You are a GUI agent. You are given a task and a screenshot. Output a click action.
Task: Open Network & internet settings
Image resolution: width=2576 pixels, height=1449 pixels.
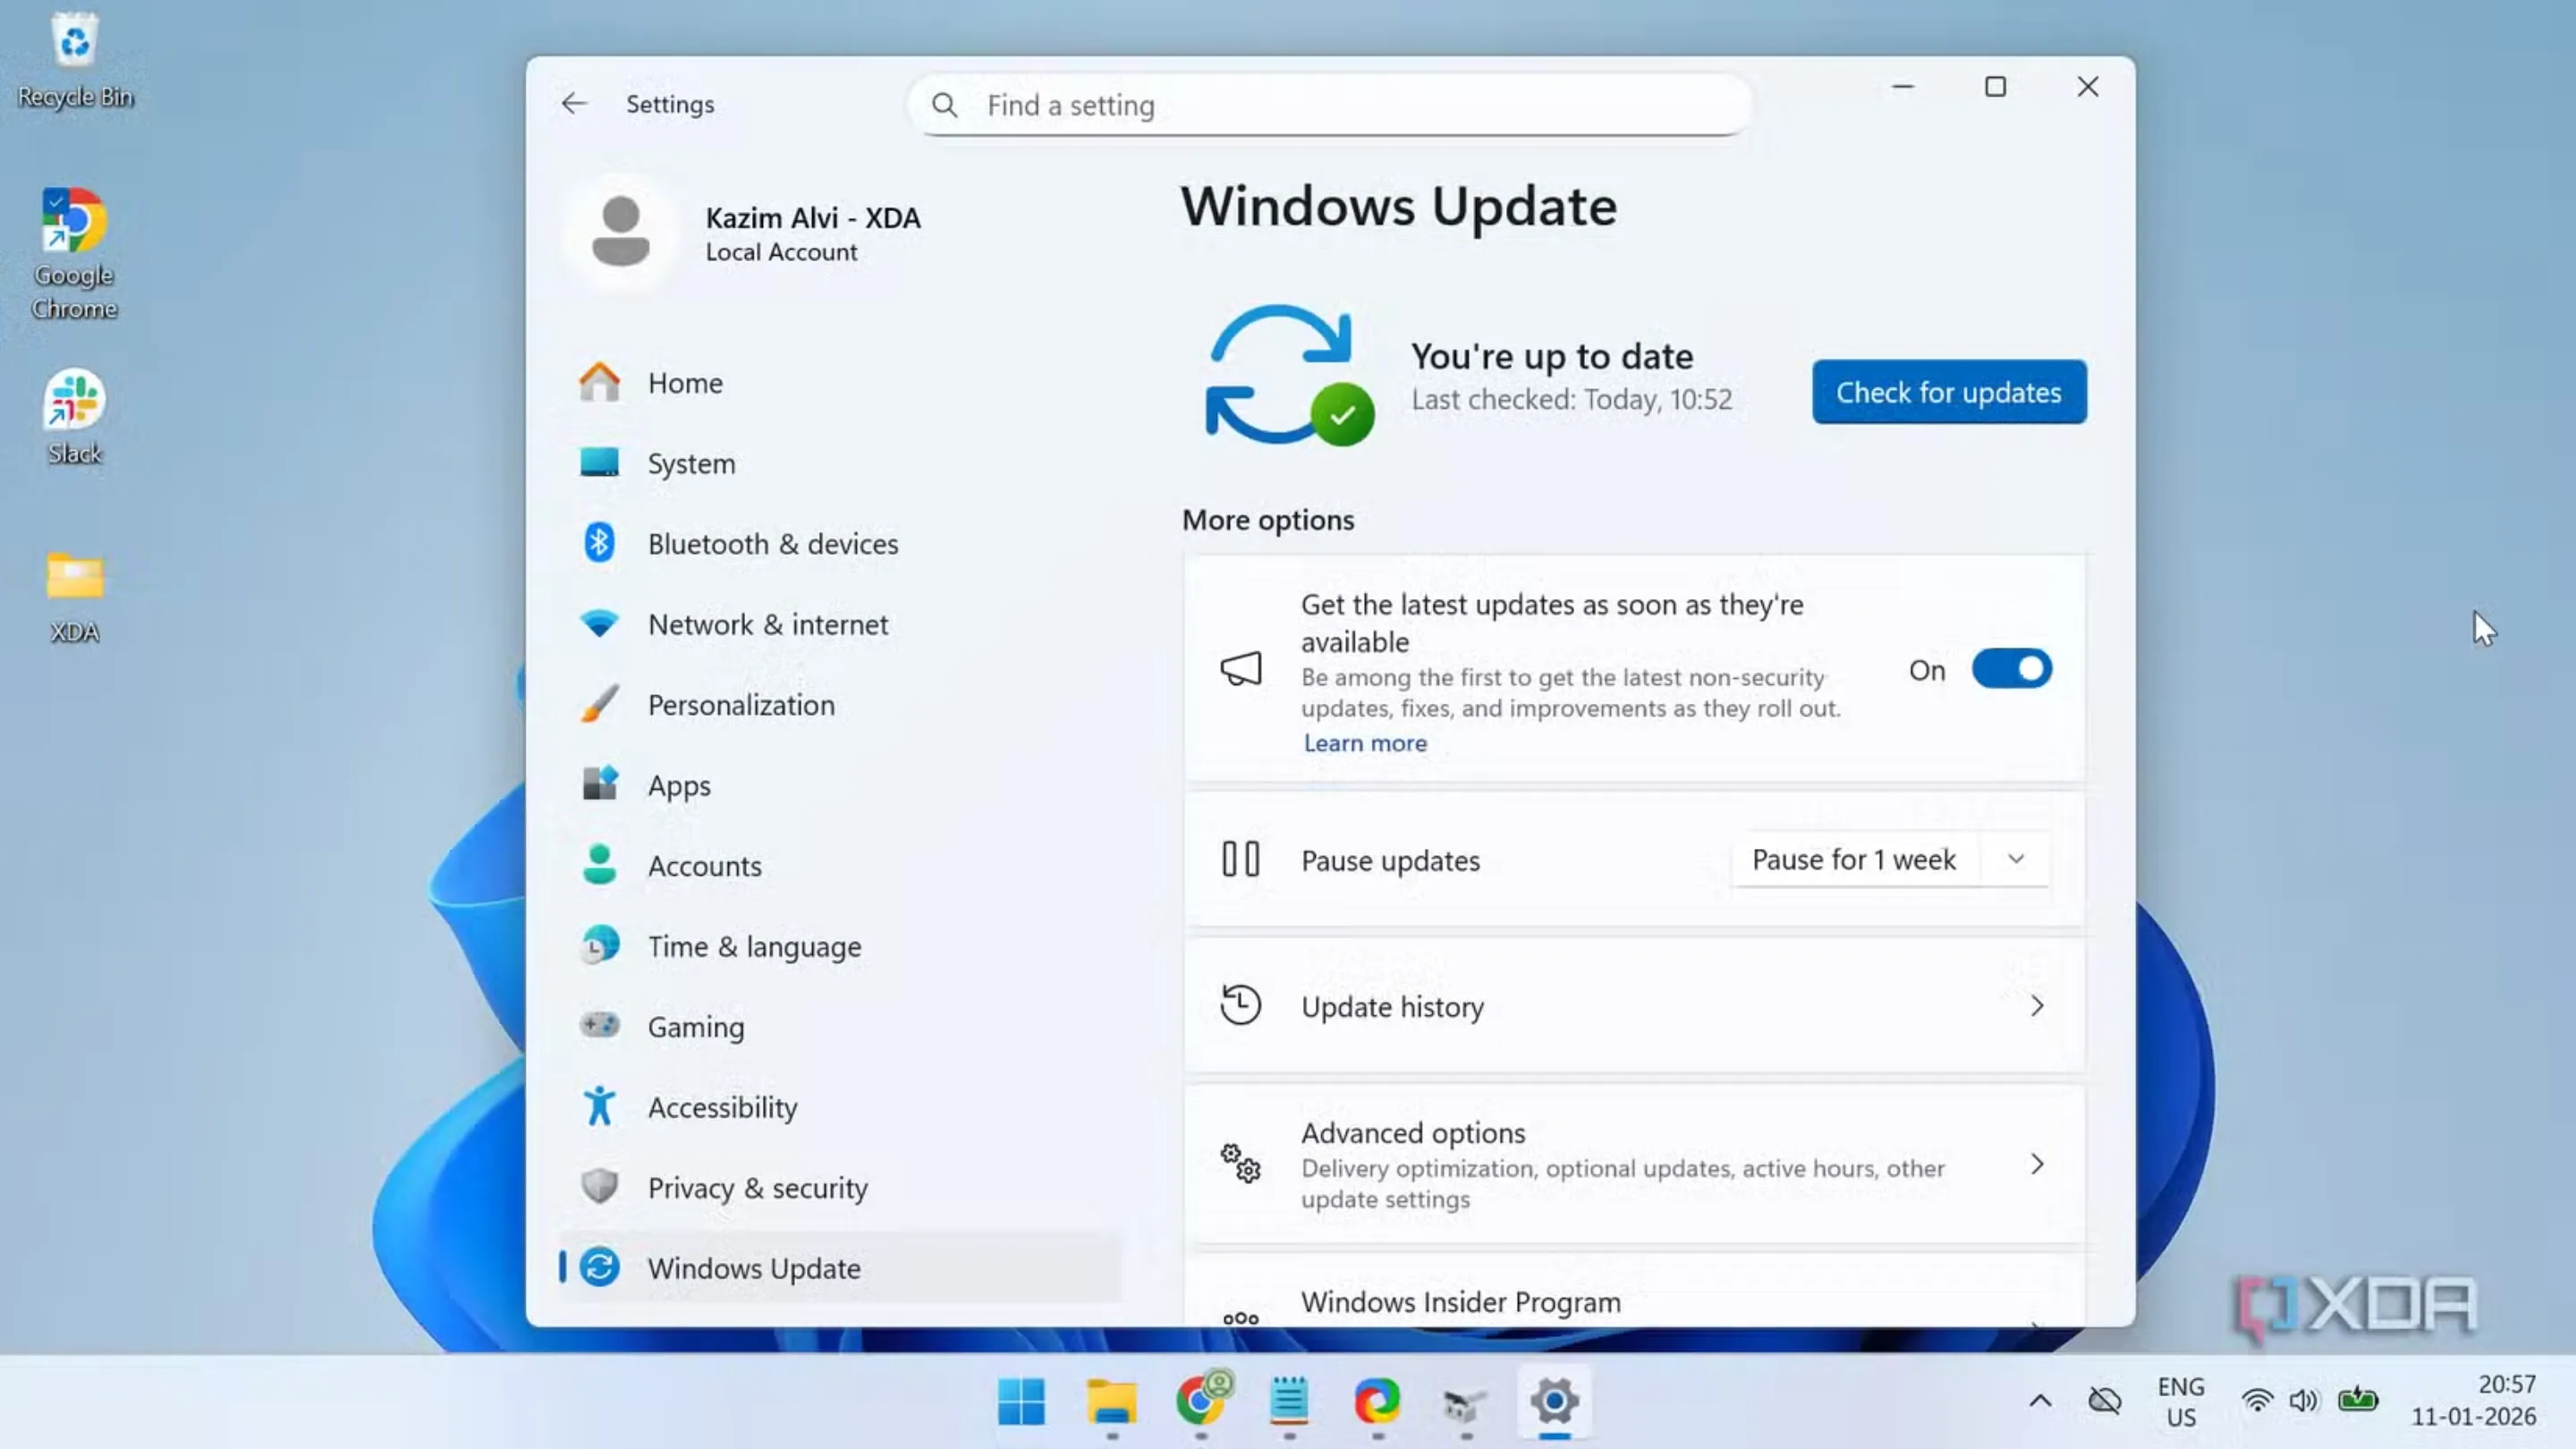coord(767,624)
